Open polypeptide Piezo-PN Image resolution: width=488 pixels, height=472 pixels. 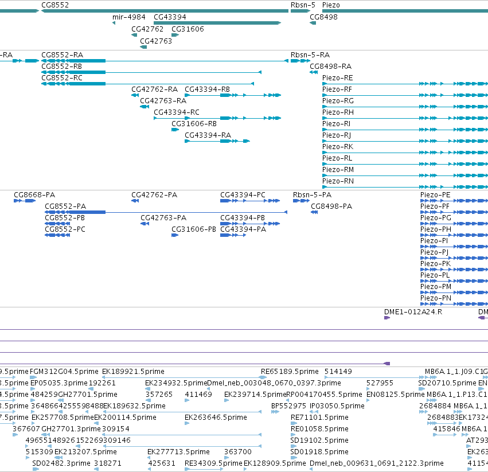pos(436,298)
